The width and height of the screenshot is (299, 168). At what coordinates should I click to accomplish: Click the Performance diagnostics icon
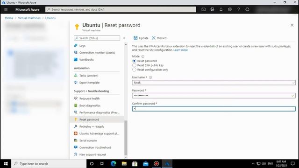click(76, 112)
